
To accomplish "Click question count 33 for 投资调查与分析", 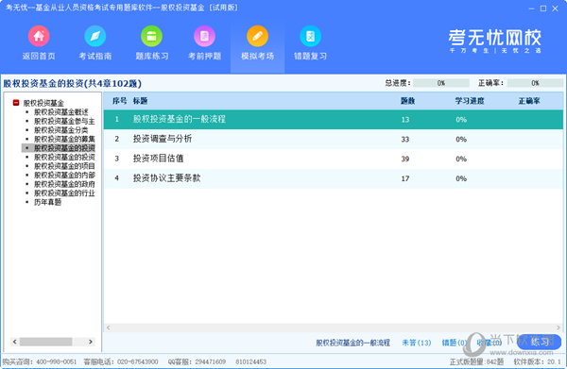I will [405, 140].
